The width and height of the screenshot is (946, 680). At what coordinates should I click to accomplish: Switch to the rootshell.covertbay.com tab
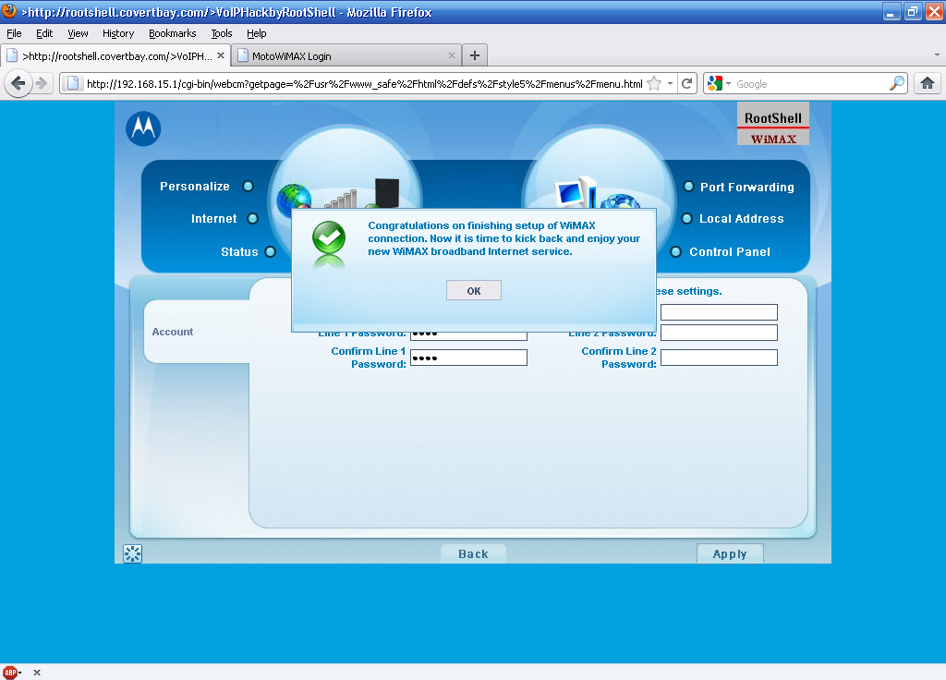pyautogui.click(x=115, y=55)
